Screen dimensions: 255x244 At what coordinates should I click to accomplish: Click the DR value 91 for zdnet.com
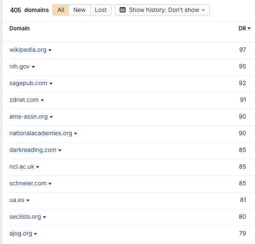[x=243, y=100]
